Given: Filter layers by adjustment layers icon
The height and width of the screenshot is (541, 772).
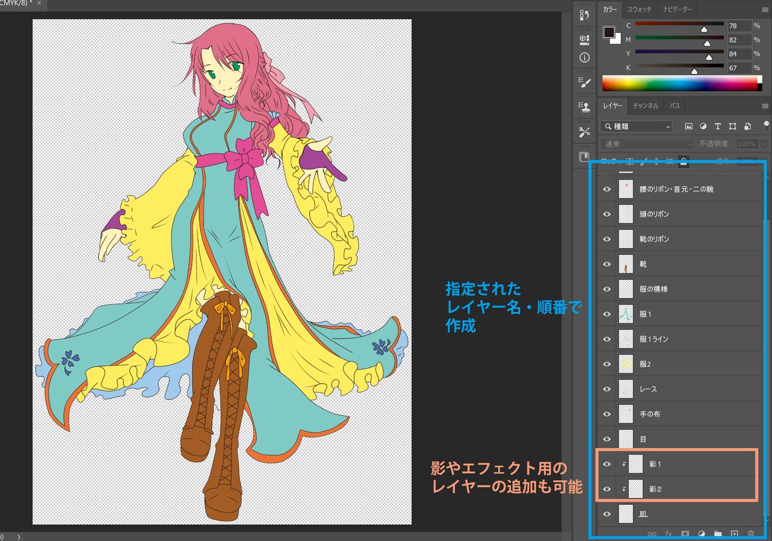Looking at the screenshot, I should [703, 127].
